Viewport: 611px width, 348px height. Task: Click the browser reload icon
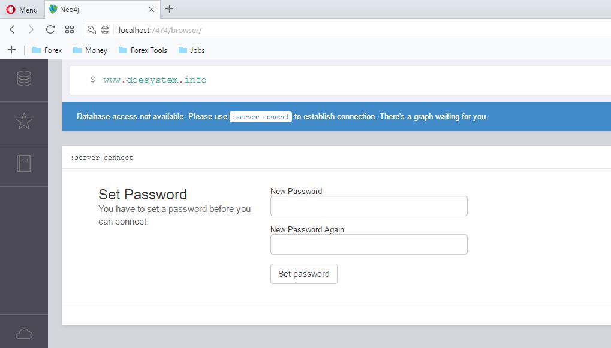[x=50, y=29]
